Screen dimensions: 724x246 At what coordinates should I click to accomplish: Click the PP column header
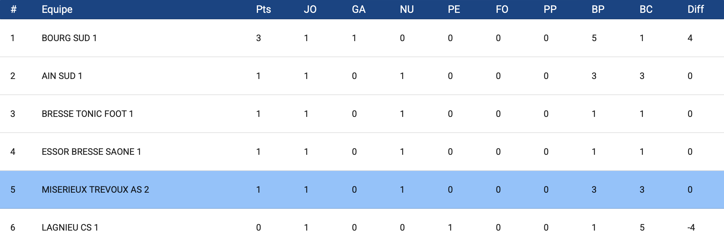550,9
